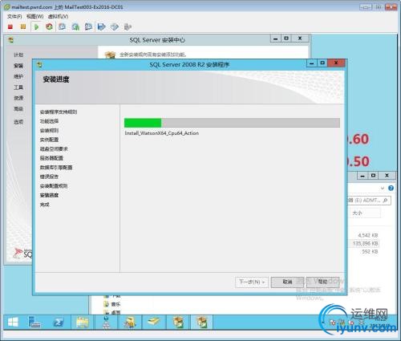Click the green installation progress bar
This screenshot has width=401, height=341.
coord(232,123)
